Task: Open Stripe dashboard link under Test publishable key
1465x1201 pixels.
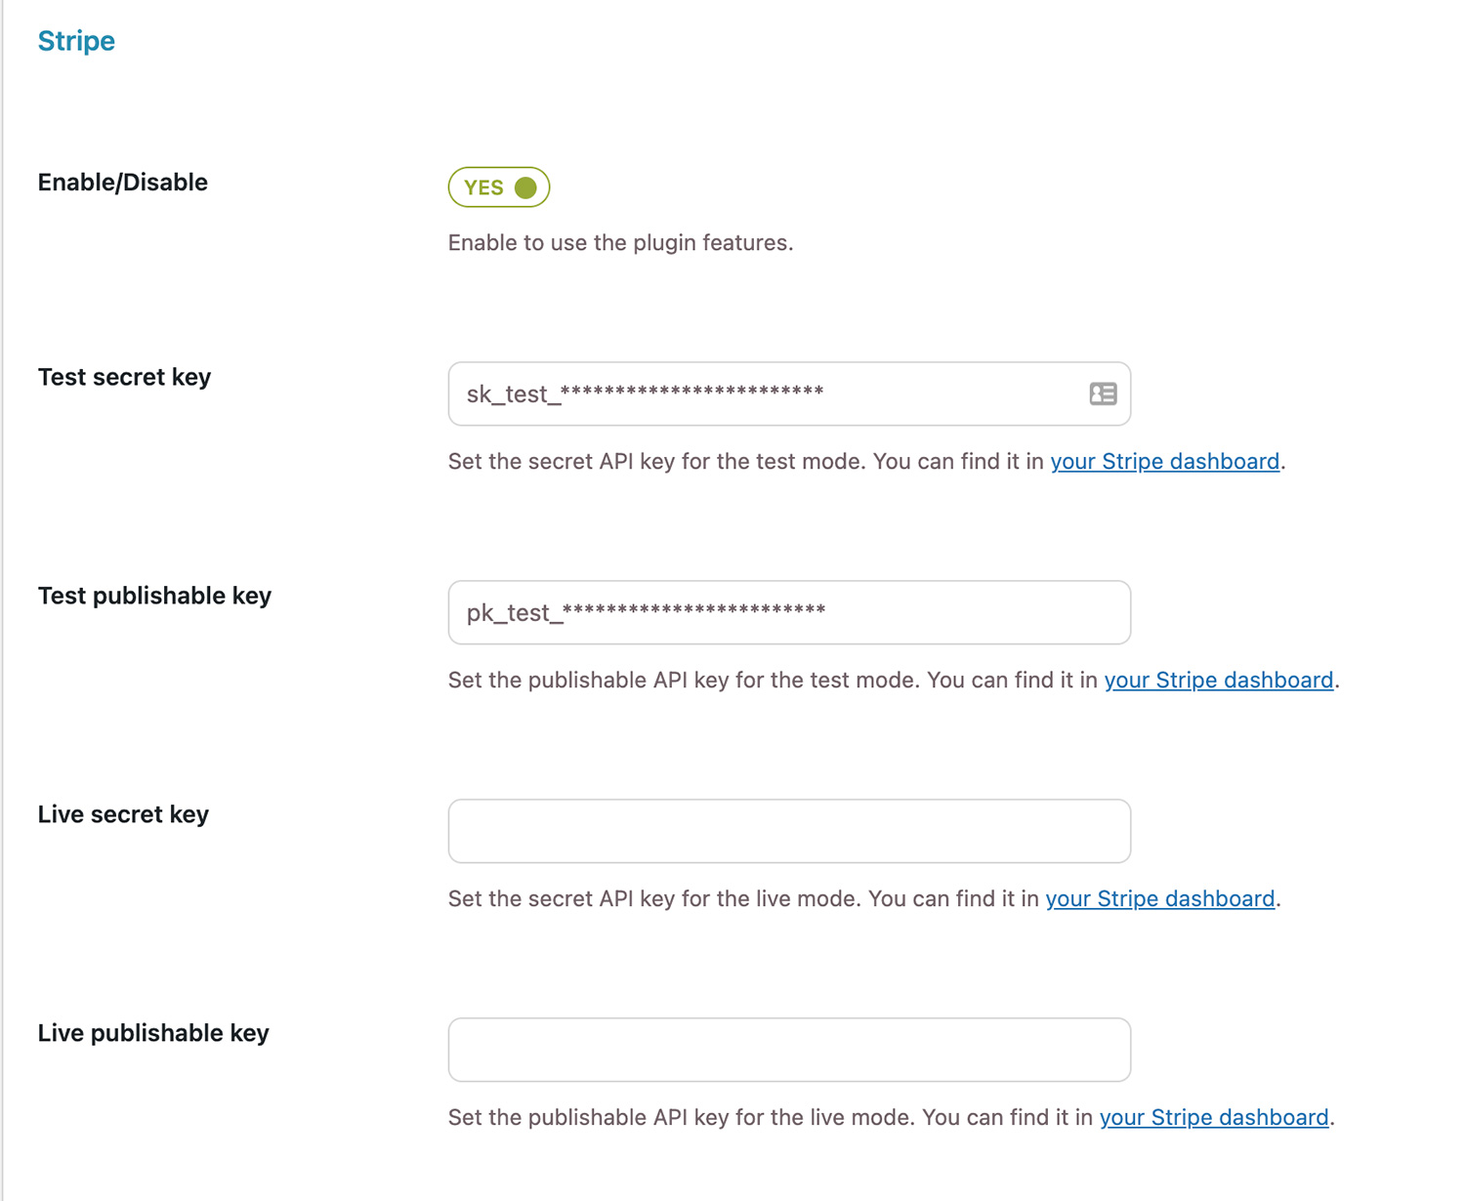Action: click(x=1218, y=680)
